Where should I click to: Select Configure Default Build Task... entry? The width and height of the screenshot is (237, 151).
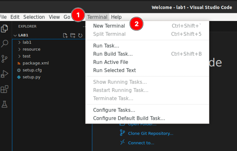[x=147, y=118]
